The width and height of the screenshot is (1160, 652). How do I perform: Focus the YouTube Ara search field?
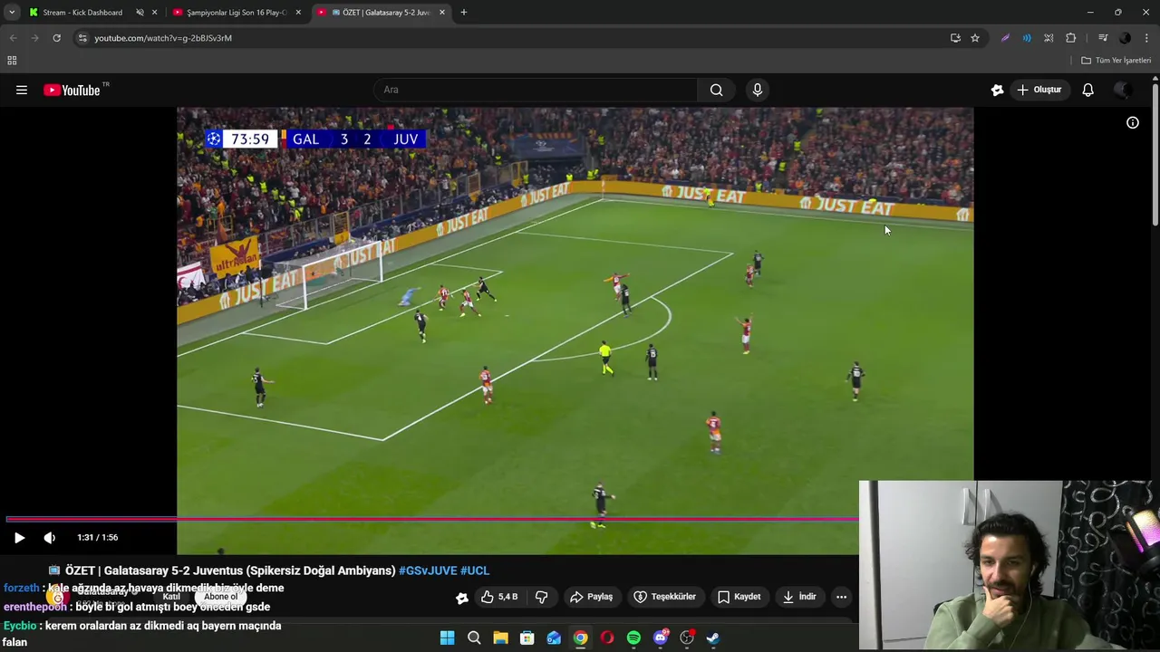[x=536, y=90]
